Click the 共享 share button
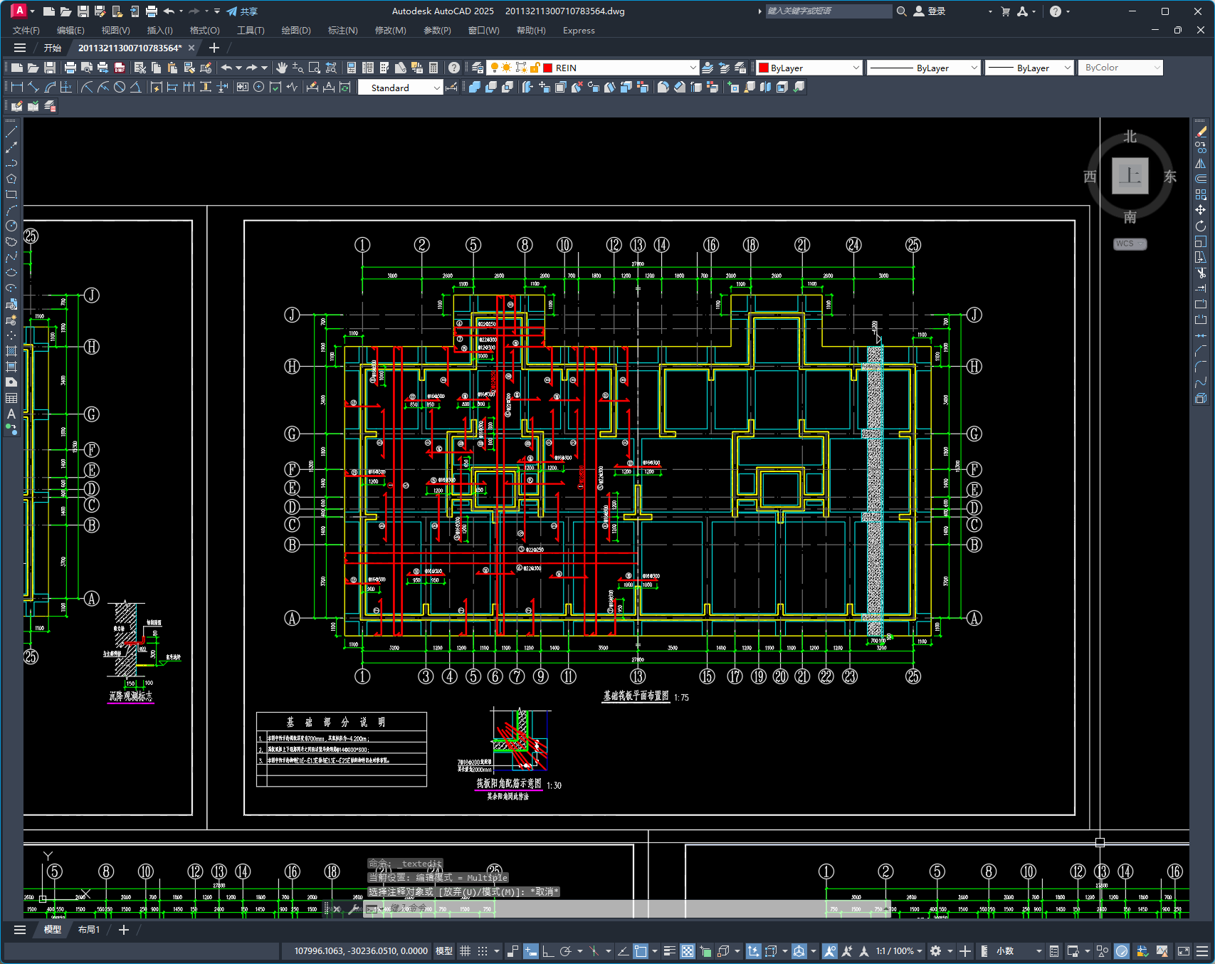Image resolution: width=1215 pixels, height=964 pixels. pos(242,11)
